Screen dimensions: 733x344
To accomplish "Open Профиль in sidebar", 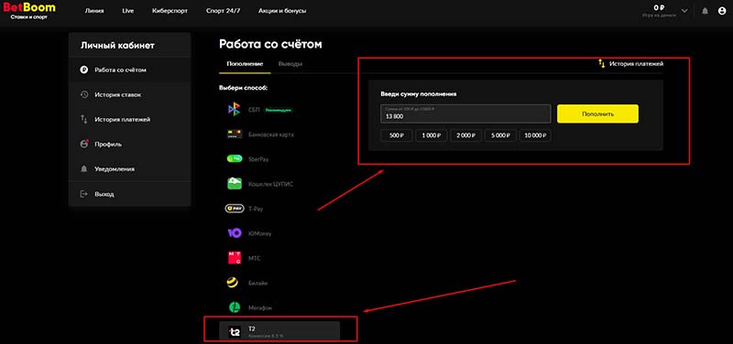I will (x=129, y=145).
